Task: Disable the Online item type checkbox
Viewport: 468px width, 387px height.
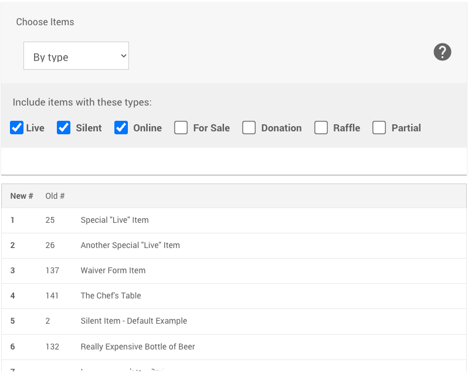Action: pos(121,128)
